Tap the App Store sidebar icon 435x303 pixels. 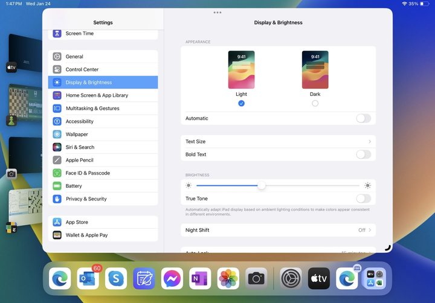tap(57, 222)
